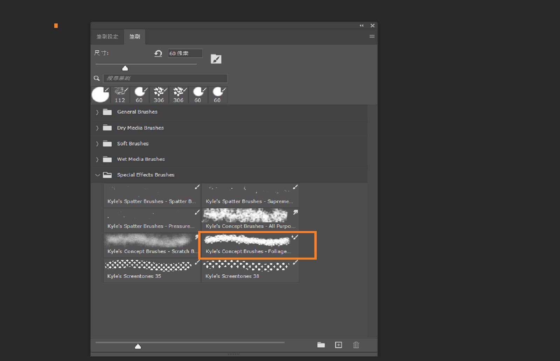
Task: Select Kyle's Screentones 35 brush
Action: pos(152,270)
